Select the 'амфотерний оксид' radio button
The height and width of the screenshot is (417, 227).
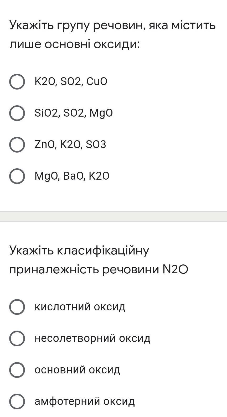[x=17, y=401]
